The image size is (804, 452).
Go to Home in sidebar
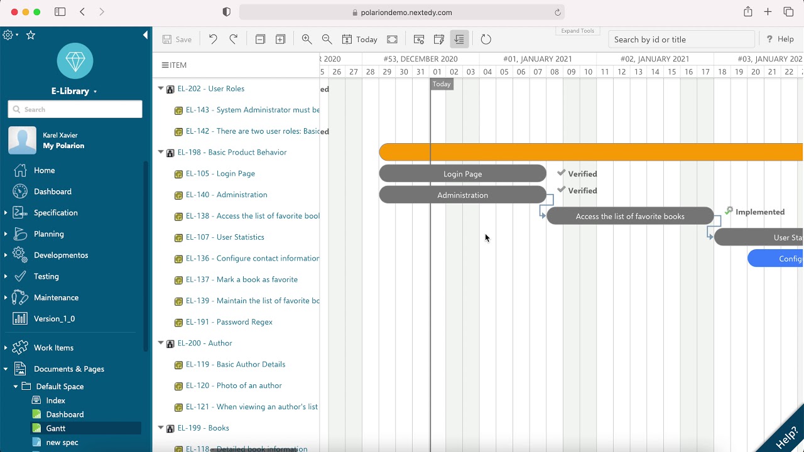coord(44,170)
